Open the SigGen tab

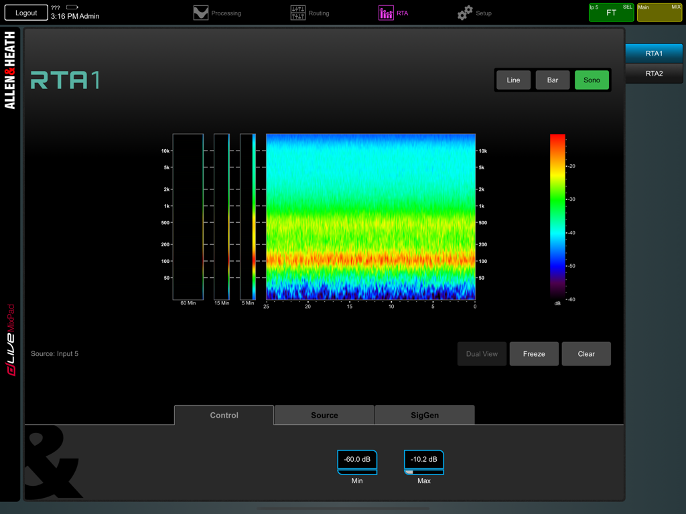pyautogui.click(x=424, y=415)
